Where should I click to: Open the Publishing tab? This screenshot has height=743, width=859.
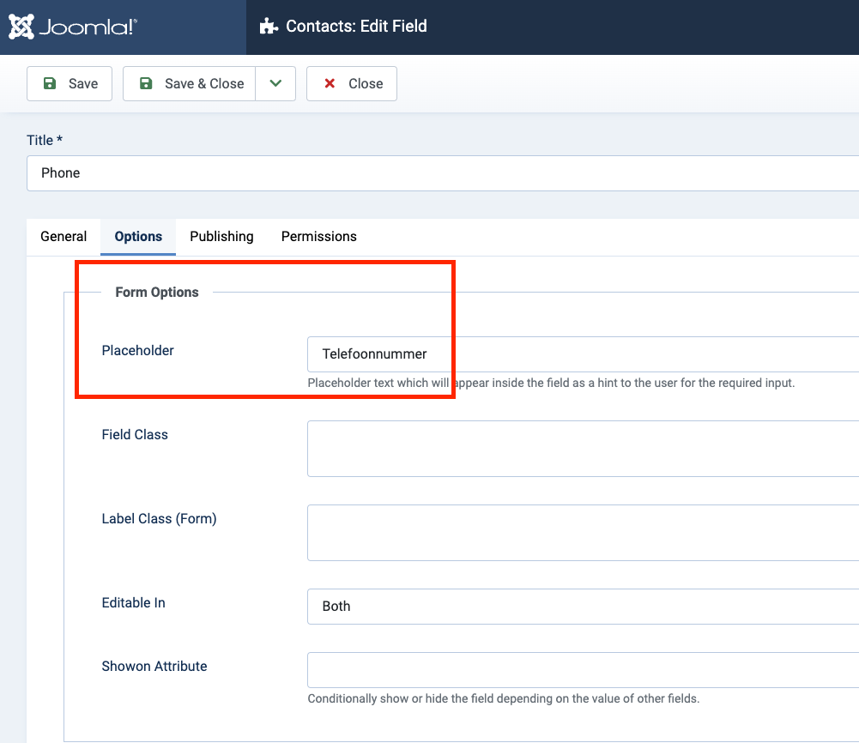(221, 237)
